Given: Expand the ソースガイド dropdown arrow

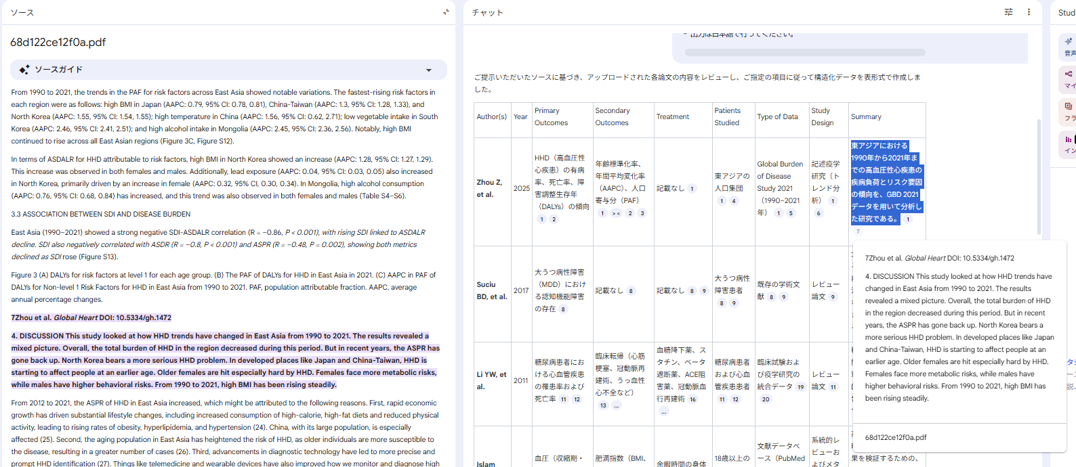Looking at the screenshot, I should pyautogui.click(x=428, y=70).
